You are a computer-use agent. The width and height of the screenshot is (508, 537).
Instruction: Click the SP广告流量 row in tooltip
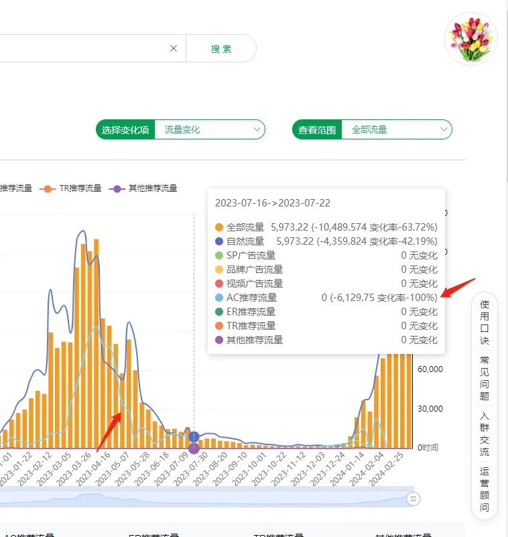coord(326,255)
